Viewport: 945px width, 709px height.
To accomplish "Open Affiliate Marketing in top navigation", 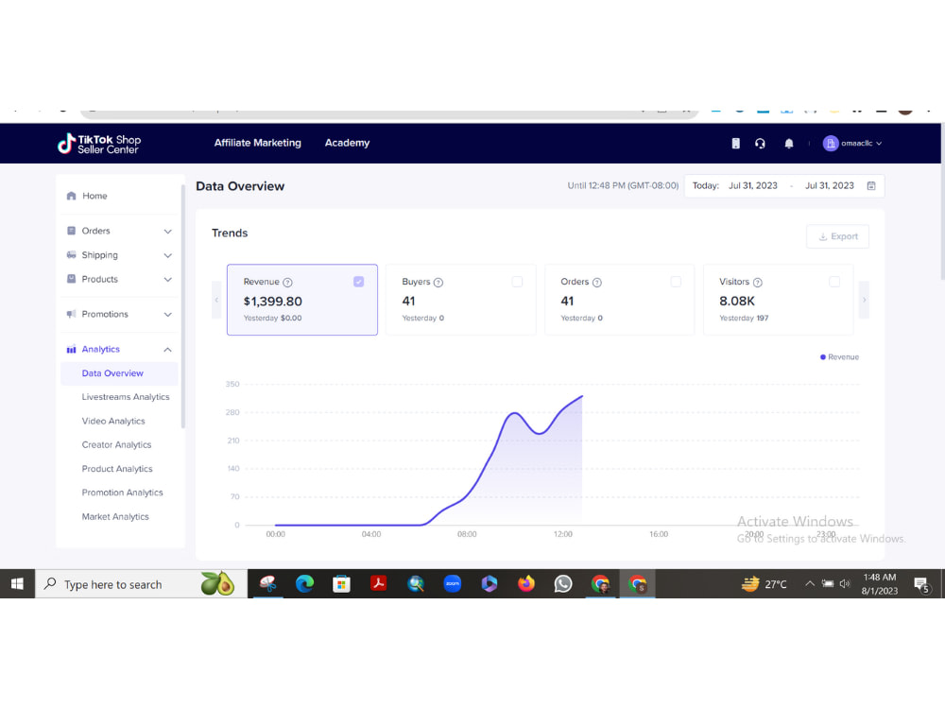I will [x=257, y=143].
